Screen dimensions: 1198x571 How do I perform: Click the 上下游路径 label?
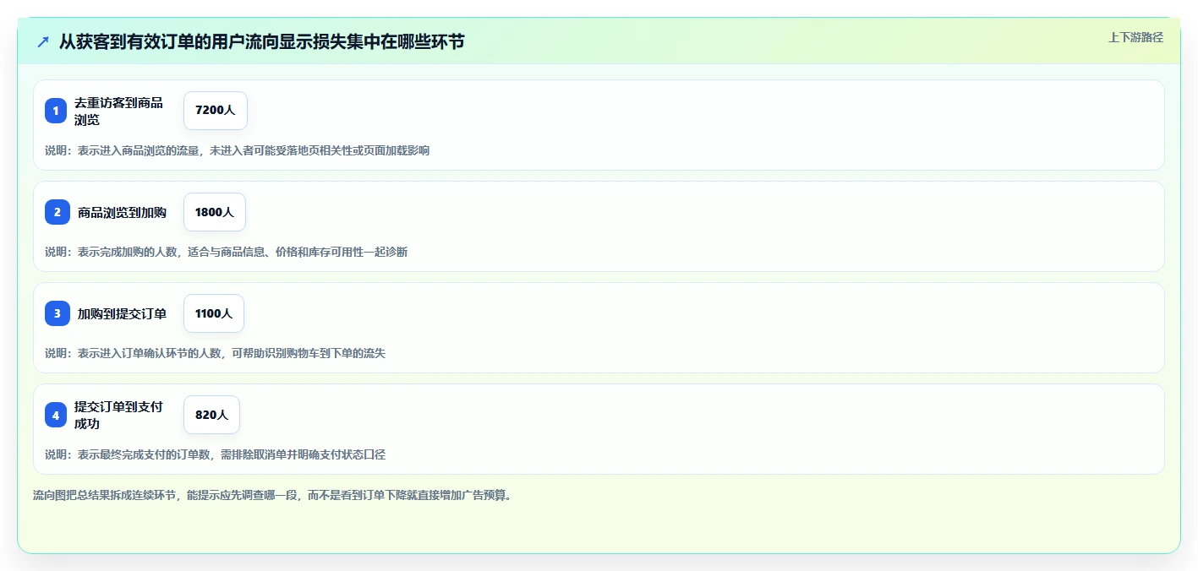[x=1135, y=37]
